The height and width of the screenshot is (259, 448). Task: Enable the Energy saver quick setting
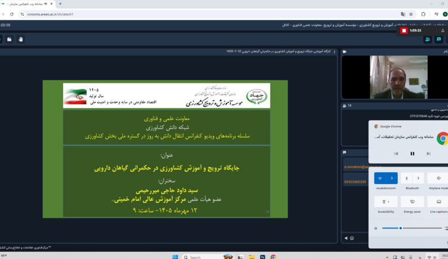pyautogui.click(x=412, y=202)
